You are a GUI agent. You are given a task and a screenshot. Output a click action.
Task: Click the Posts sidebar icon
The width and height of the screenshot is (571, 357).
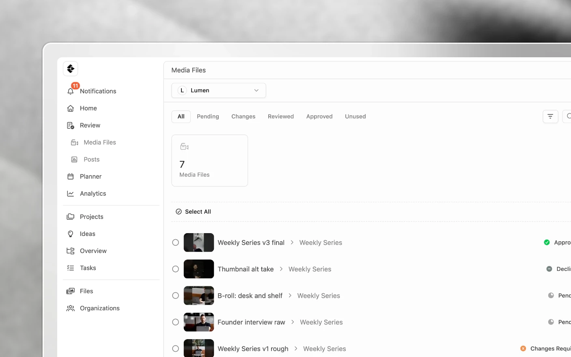pyautogui.click(x=74, y=160)
